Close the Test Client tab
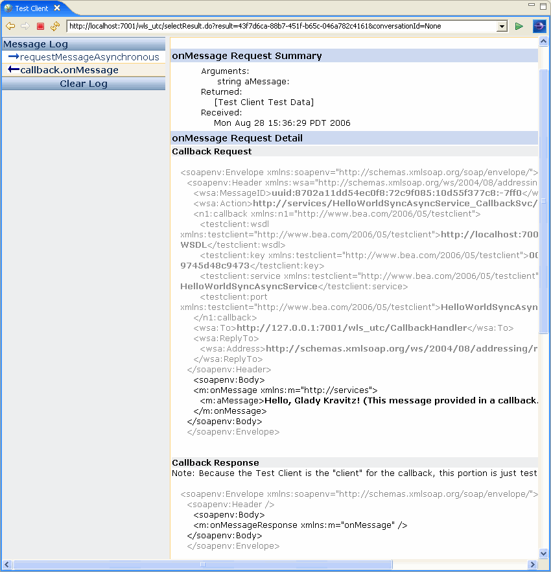The image size is (551, 572). click(57, 8)
